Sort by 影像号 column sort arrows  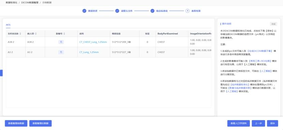click(x=64, y=34)
